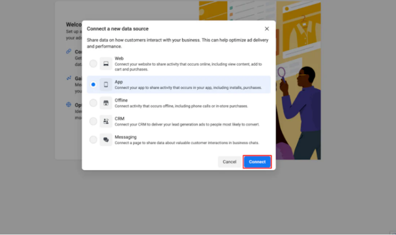The height and width of the screenshot is (235, 396).
Task: Click the mobile phone icon for App
Action: [x=105, y=84]
